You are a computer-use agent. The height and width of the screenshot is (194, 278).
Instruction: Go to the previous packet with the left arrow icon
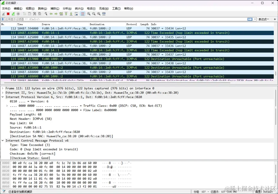[x=51, y=14]
